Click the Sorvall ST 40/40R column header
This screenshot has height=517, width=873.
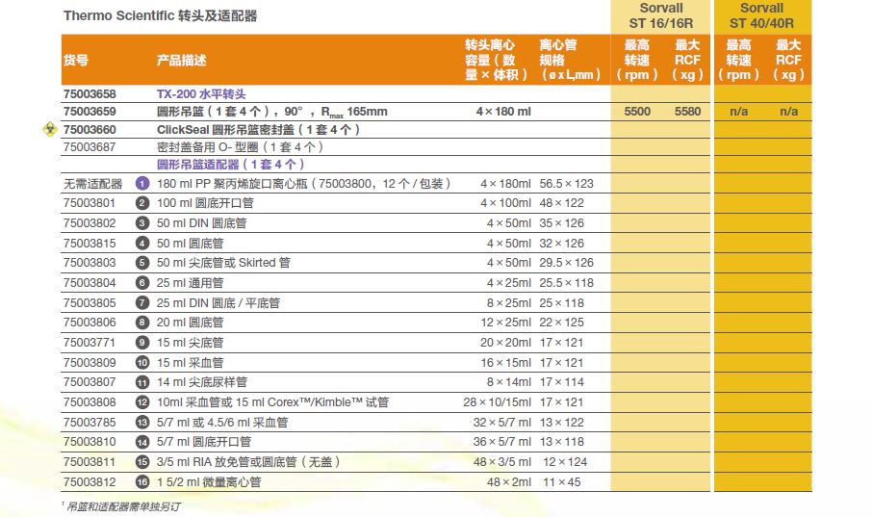(762, 16)
